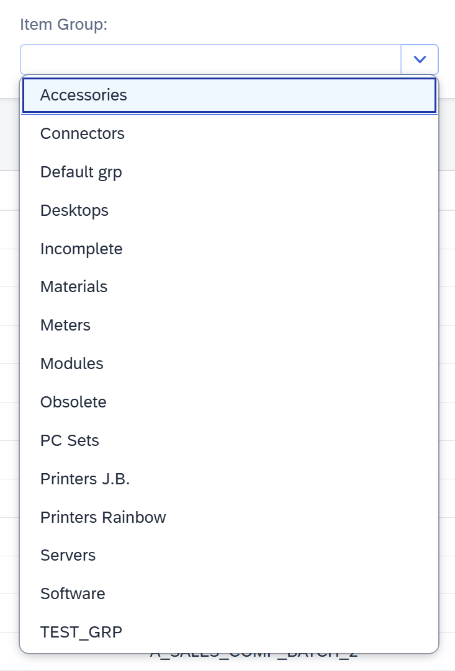Click the Item Group label

coord(64,25)
